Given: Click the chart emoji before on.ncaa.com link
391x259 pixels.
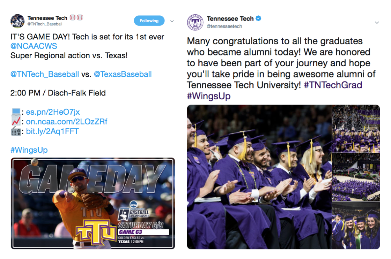Looking at the screenshot, I should (x=16, y=122).
